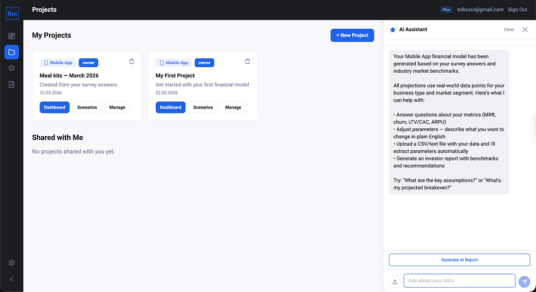Screen dimensions: 536x292
Task: Click the Rm logo icon
Action: tap(12, 14)
